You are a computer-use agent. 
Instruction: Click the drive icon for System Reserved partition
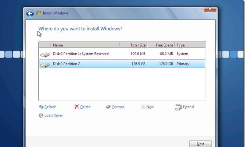(x=45, y=55)
